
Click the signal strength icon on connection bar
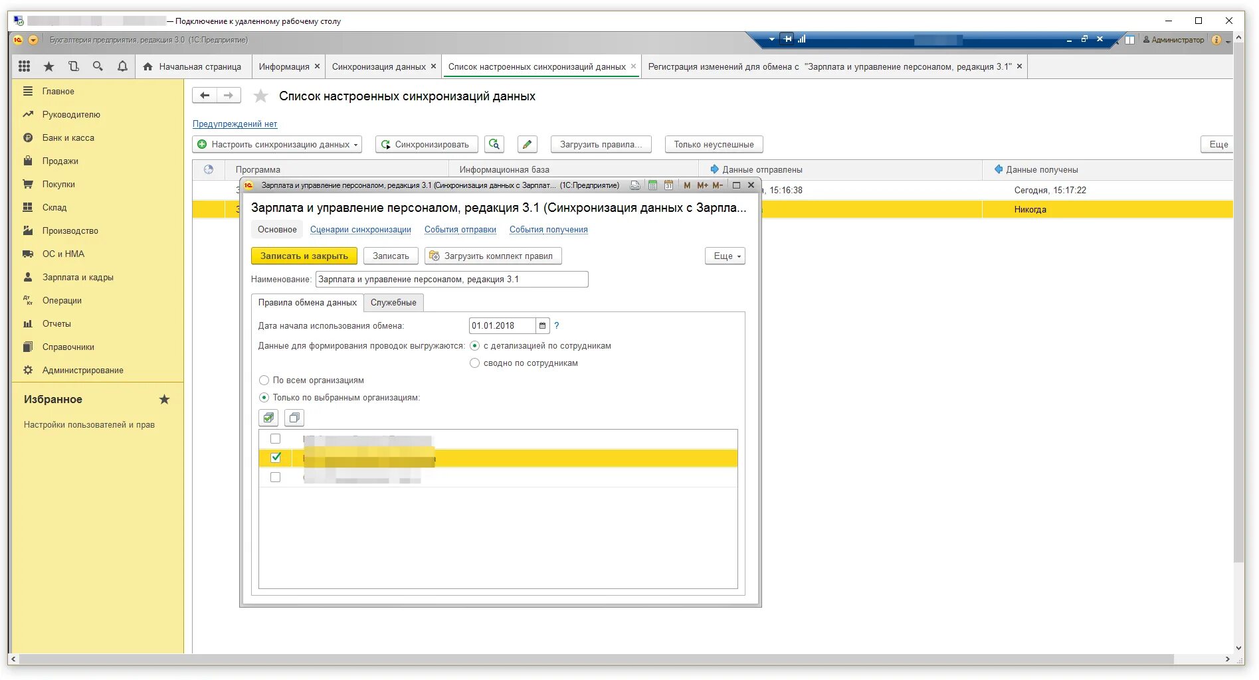pyautogui.click(x=802, y=39)
